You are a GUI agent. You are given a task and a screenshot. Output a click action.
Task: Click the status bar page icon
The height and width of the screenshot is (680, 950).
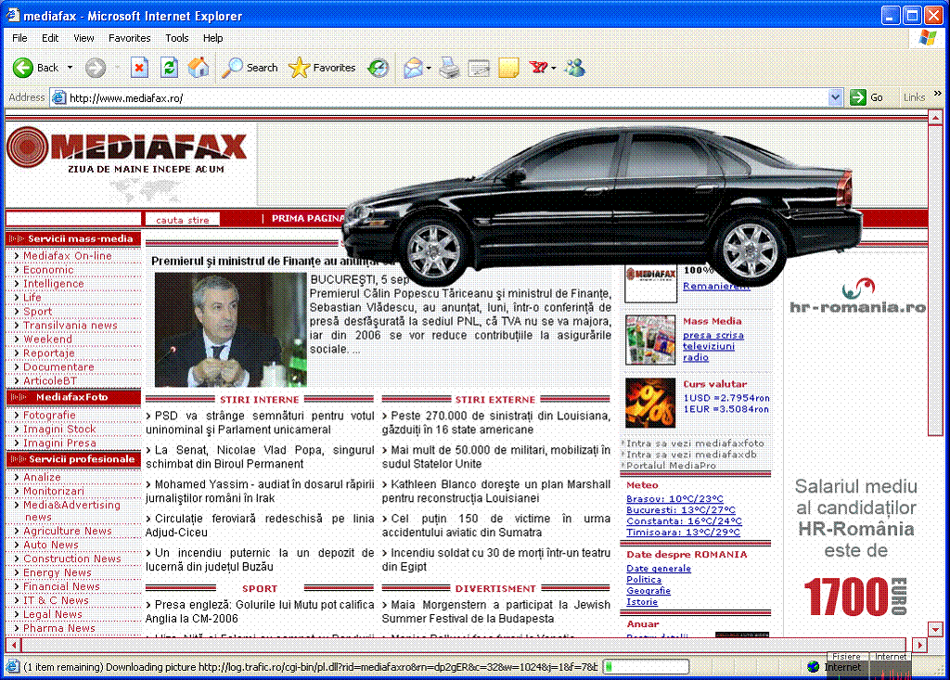[x=12, y=667]
